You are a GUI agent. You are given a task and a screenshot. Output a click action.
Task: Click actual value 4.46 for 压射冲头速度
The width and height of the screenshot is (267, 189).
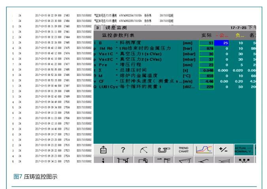click(207, 81)
